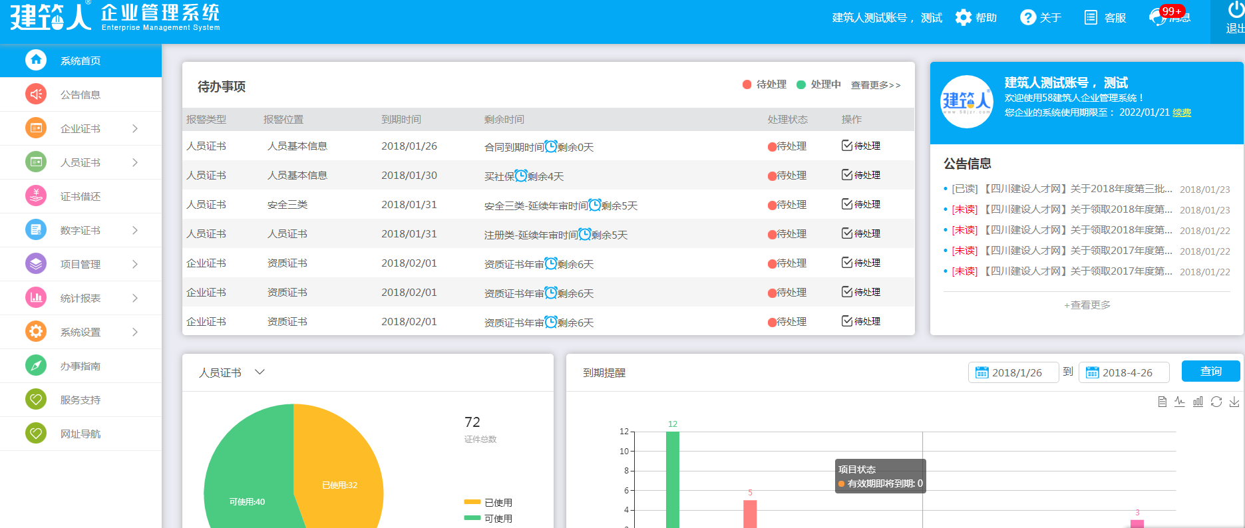
Task: Click the 2018/1/26 start date field
Action: coord(1013,372)
